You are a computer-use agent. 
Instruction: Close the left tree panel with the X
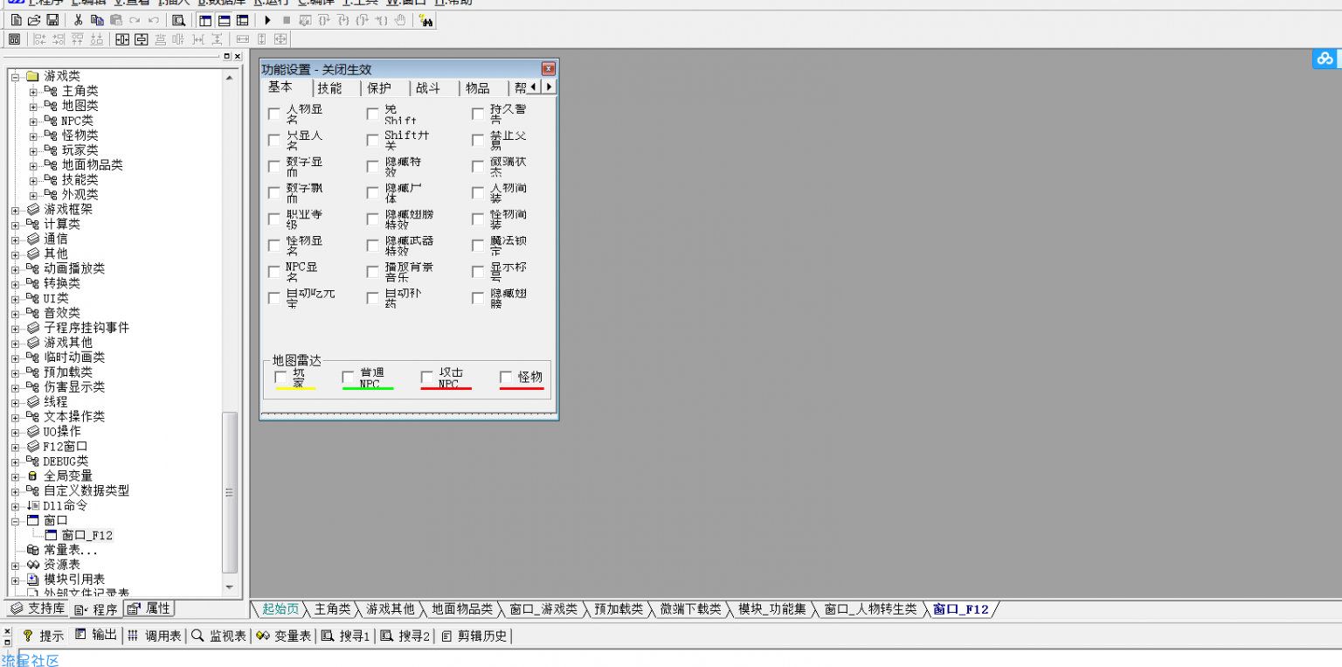coord(238,56)
